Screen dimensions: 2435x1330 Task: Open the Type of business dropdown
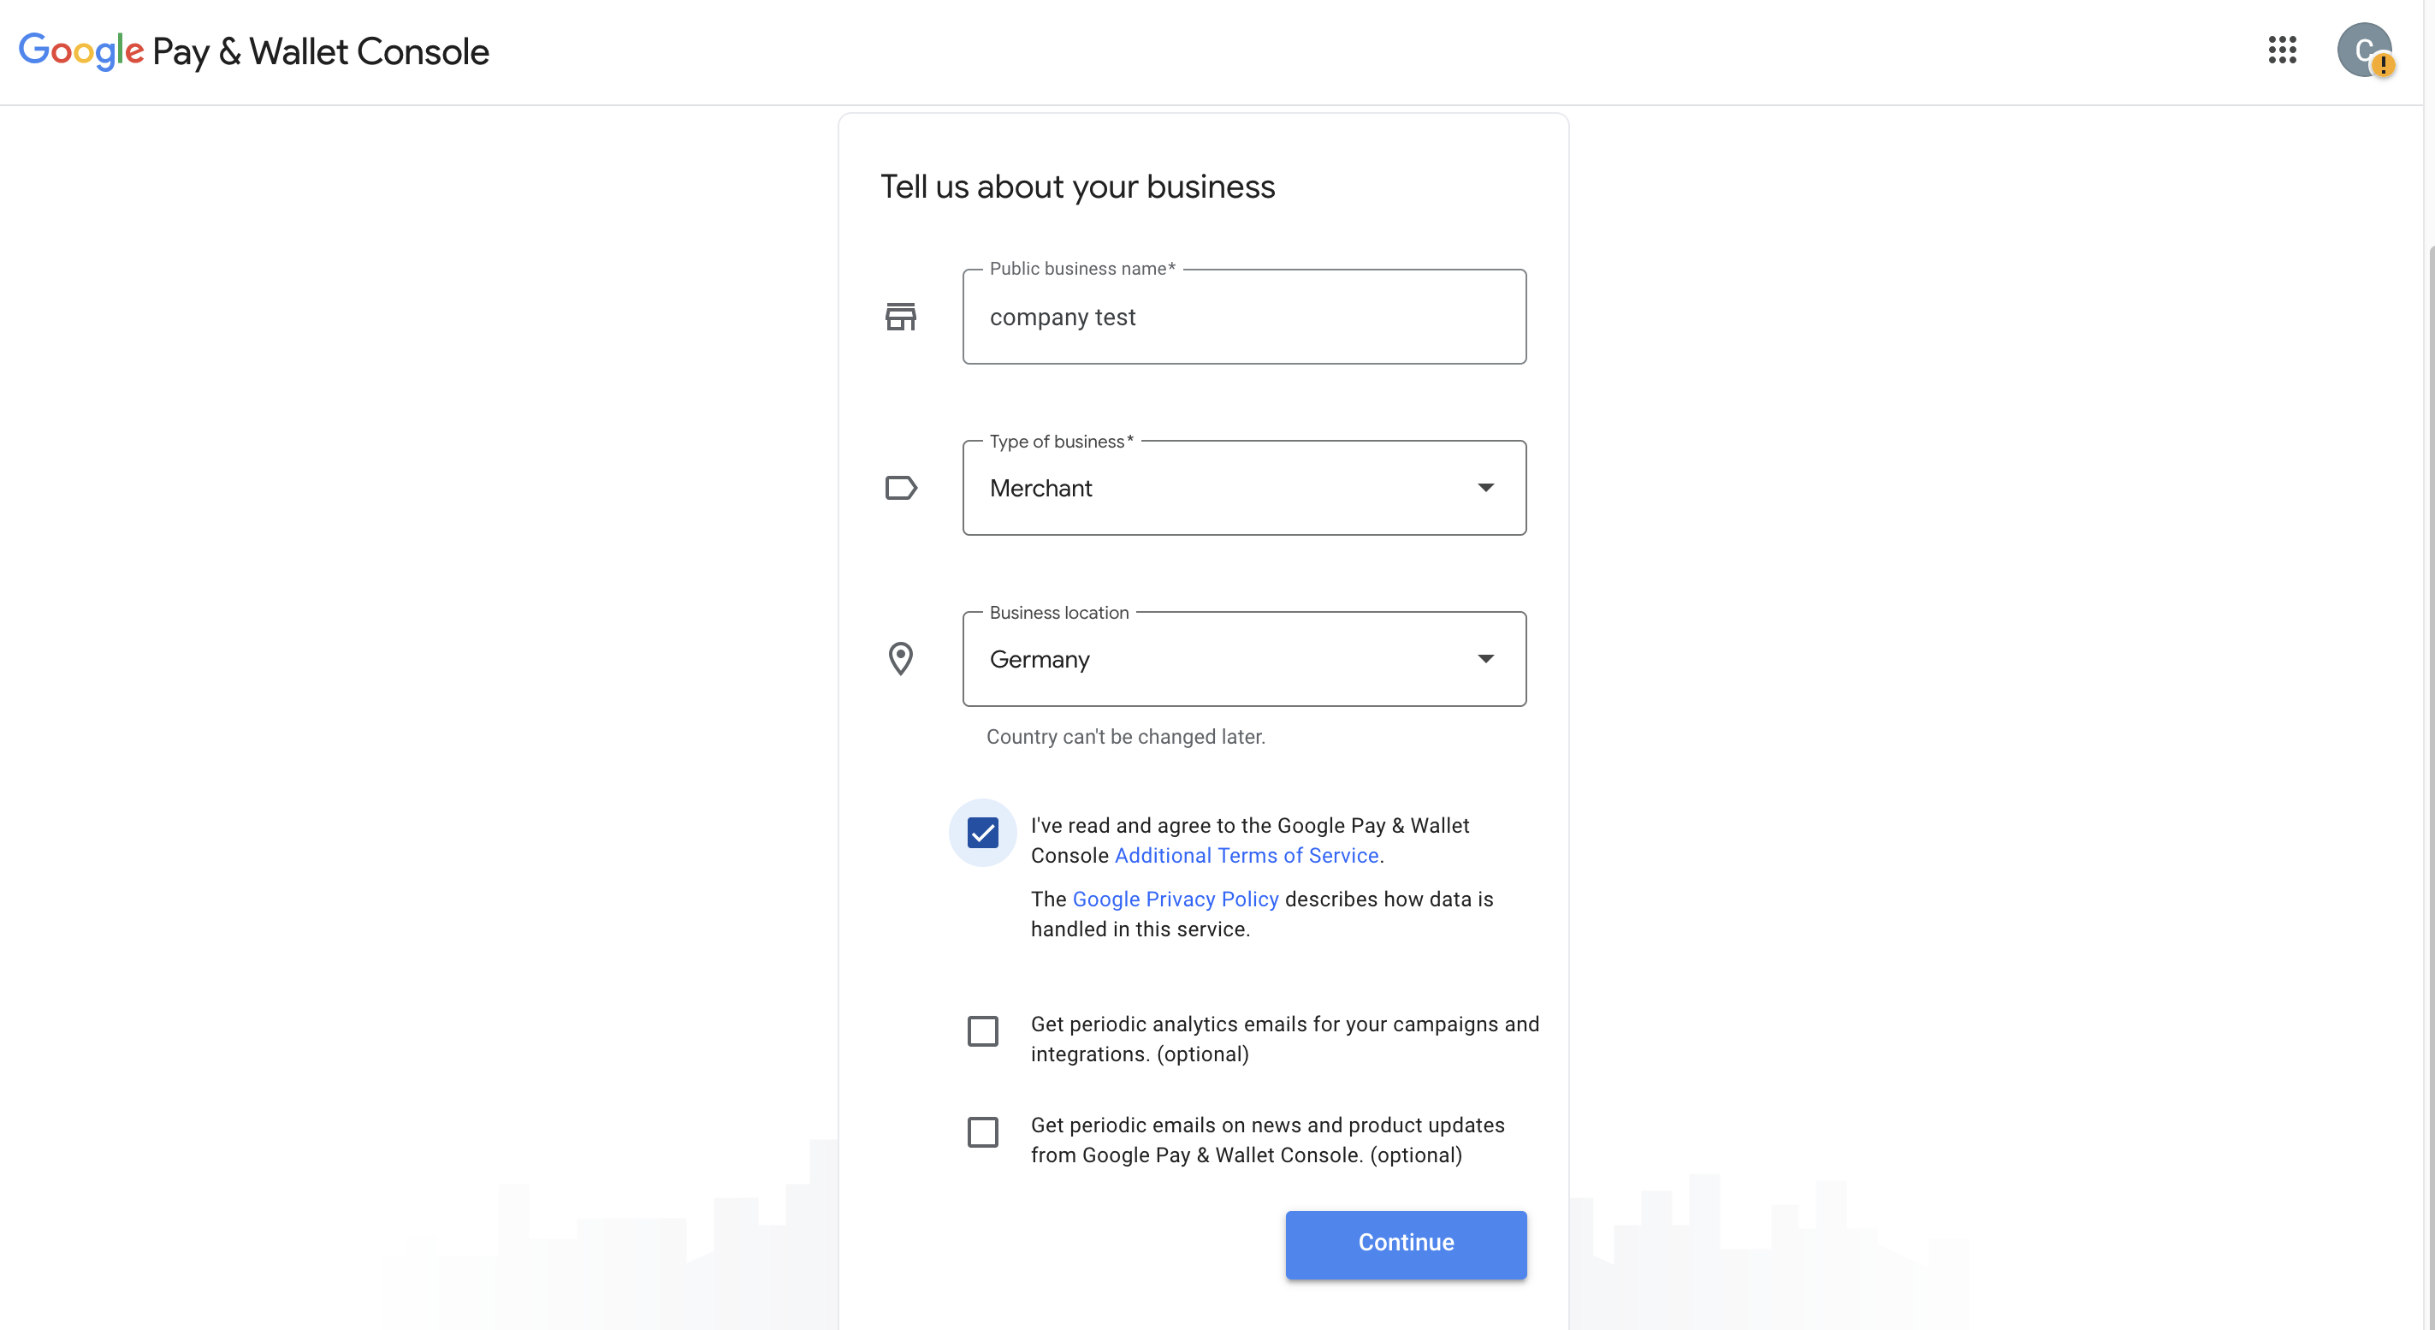[1244, 488]
